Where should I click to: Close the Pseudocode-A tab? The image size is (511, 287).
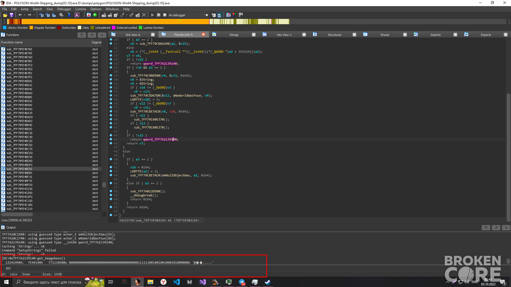(x=203, y=35)
